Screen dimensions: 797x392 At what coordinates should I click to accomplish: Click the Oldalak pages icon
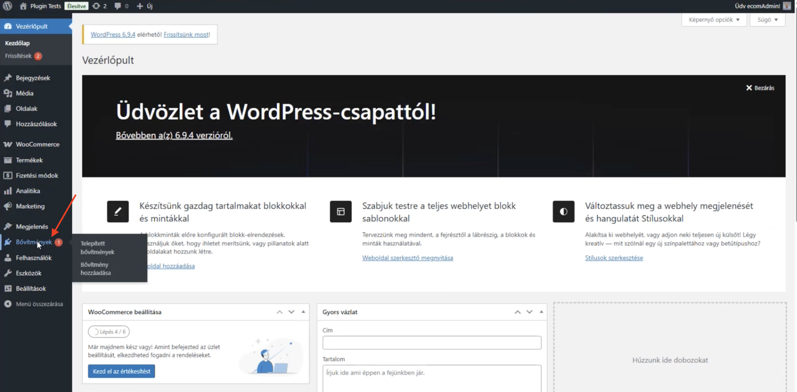pos(8,109)
